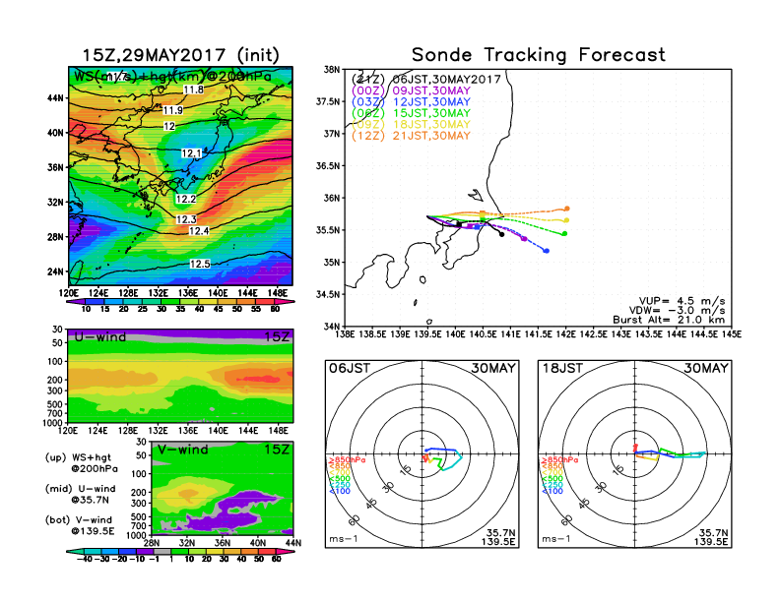Click the '28N' label on V-wind axis
Viewport: 780px width, 602px height.
point(152,543)
